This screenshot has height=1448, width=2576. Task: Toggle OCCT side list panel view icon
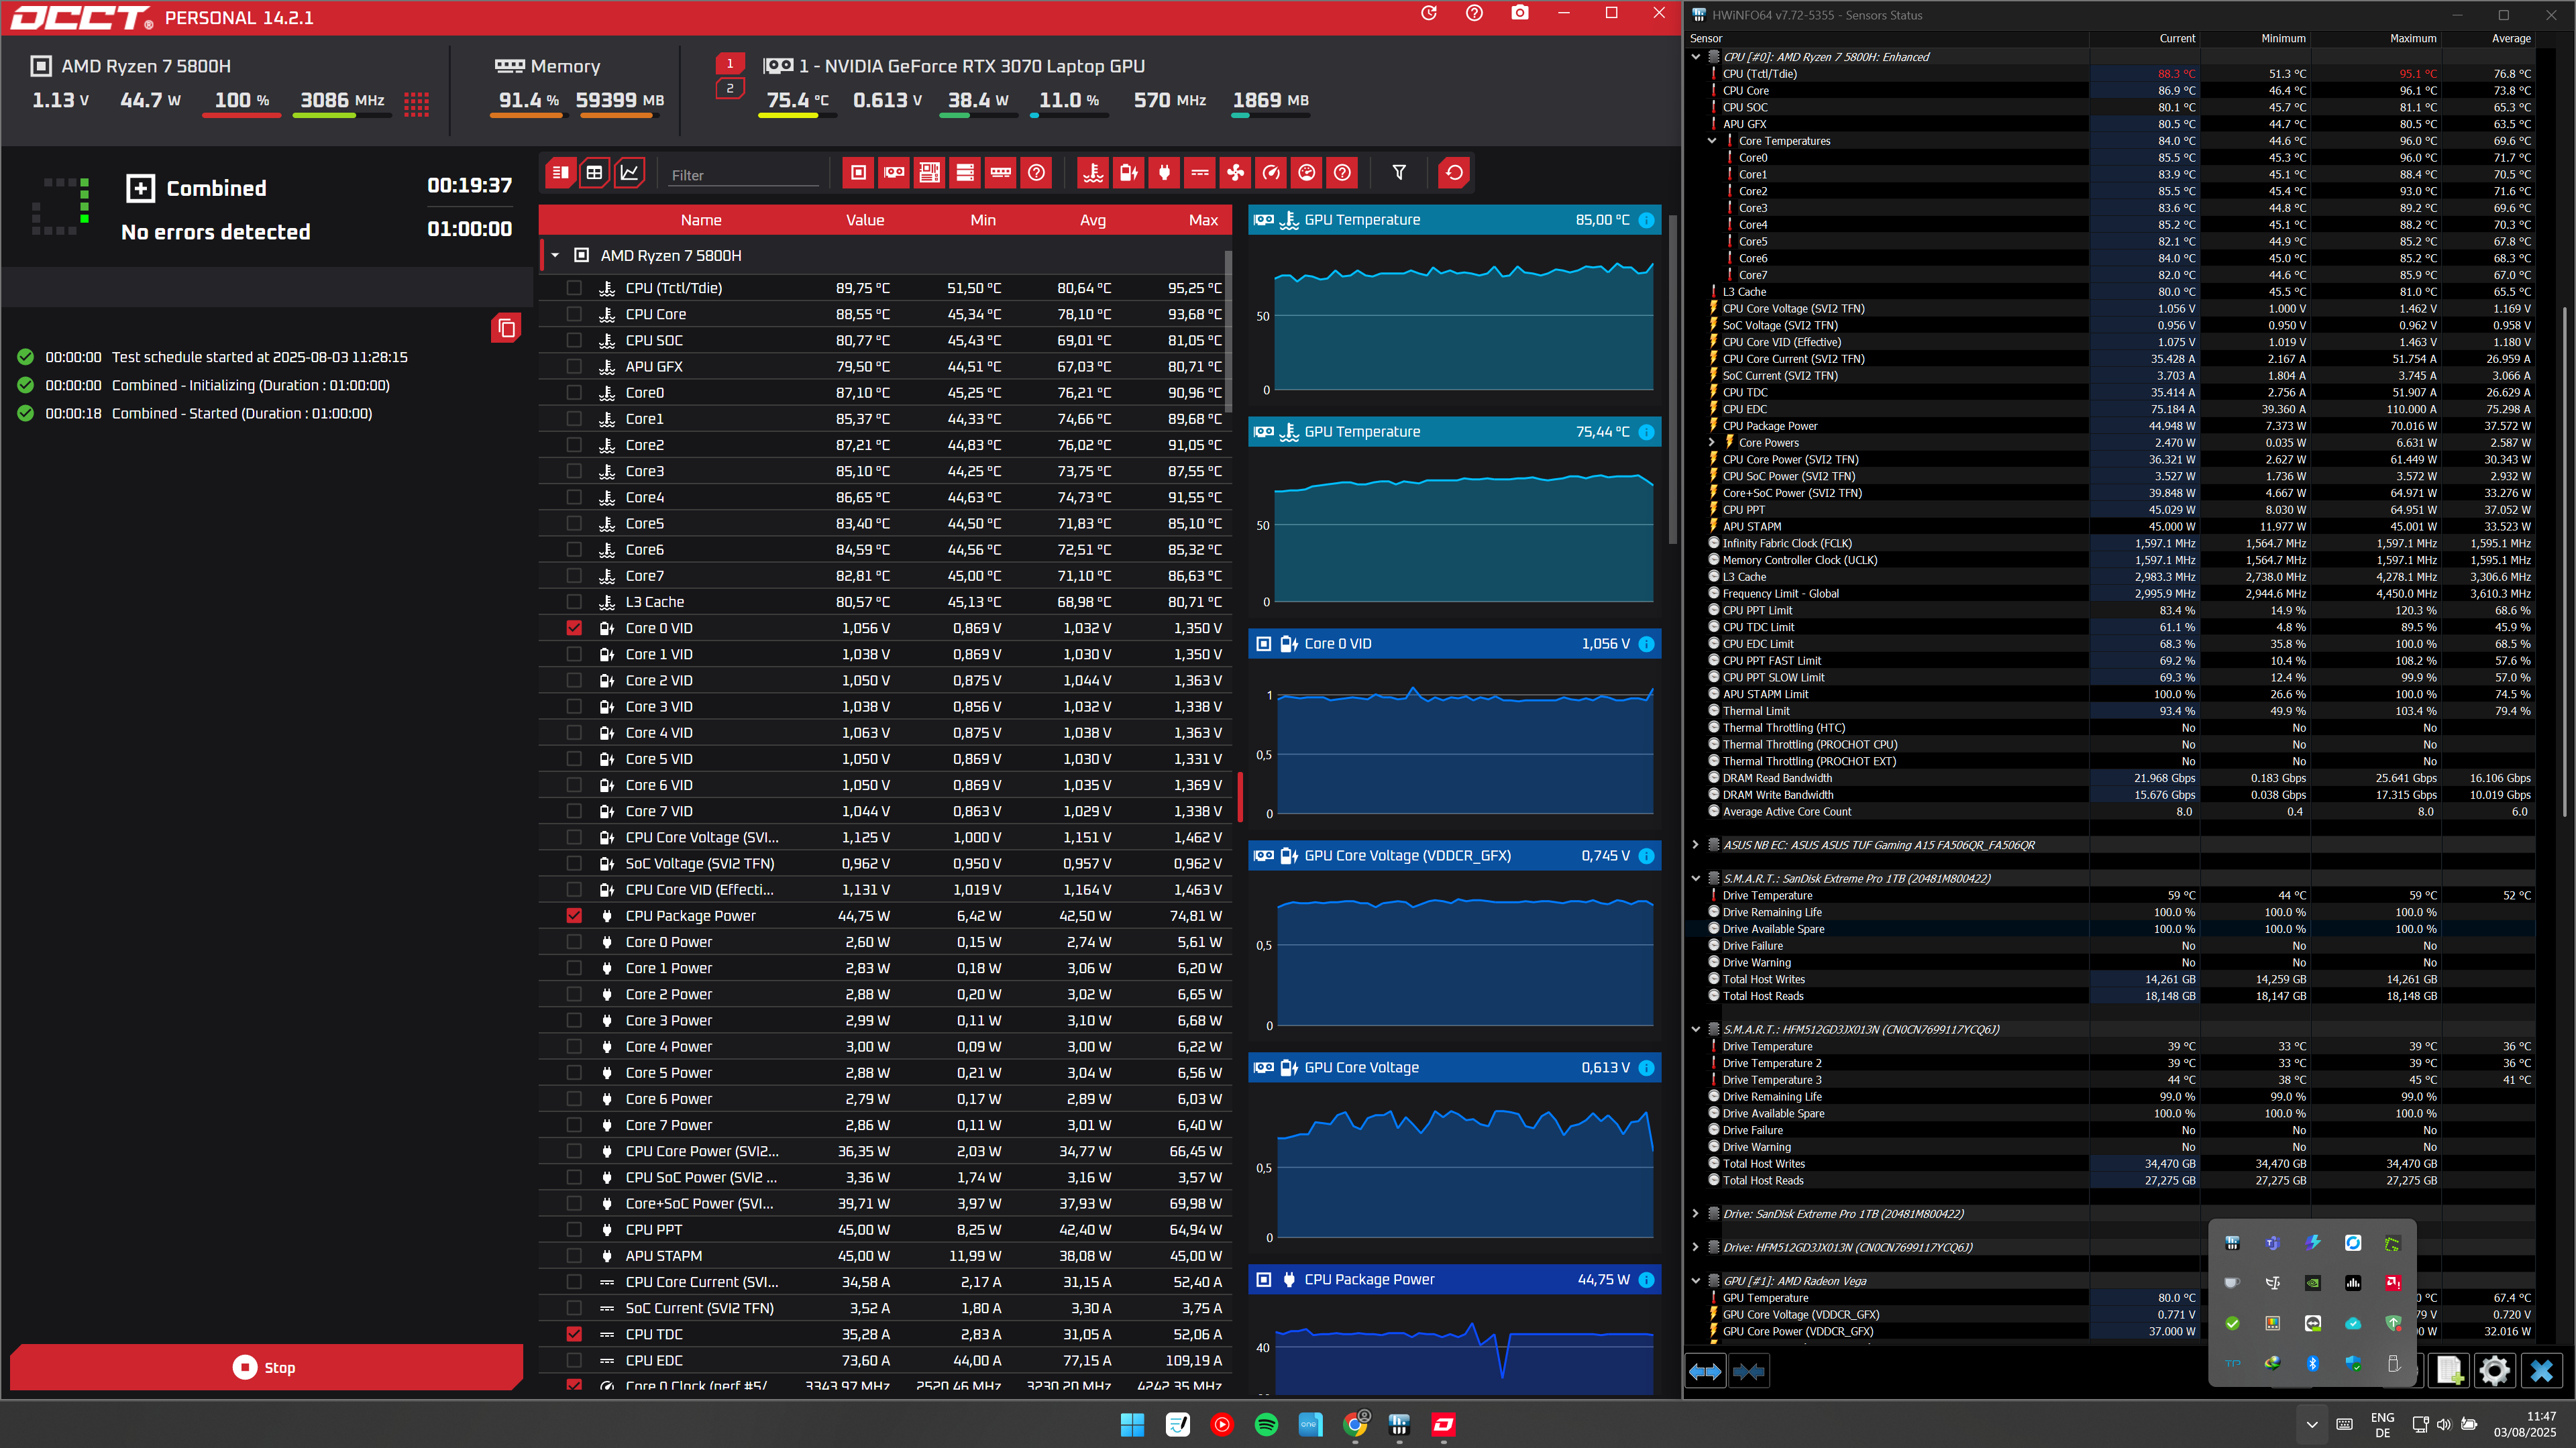point(560,173)
